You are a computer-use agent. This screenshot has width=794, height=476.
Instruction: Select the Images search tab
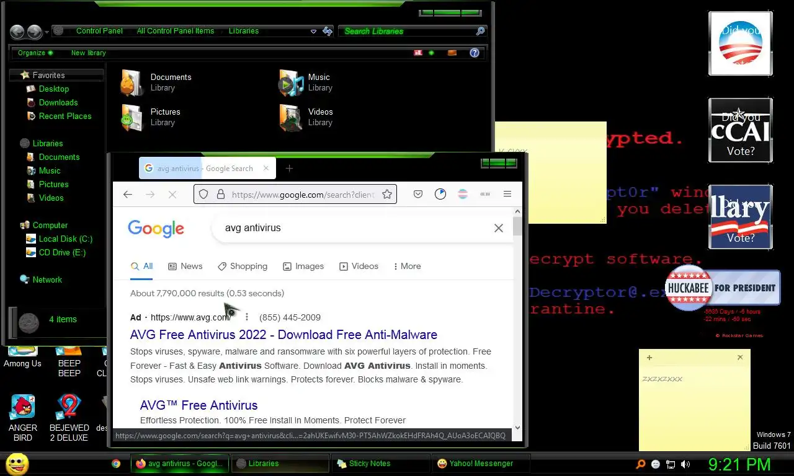[x=303, y=266]
